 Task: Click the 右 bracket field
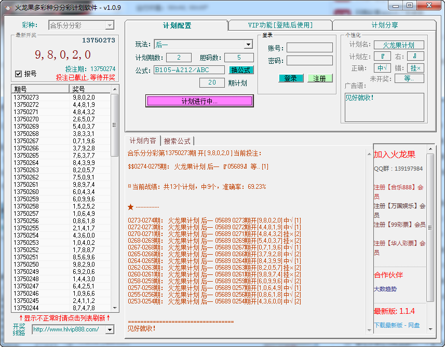[415, 57]
